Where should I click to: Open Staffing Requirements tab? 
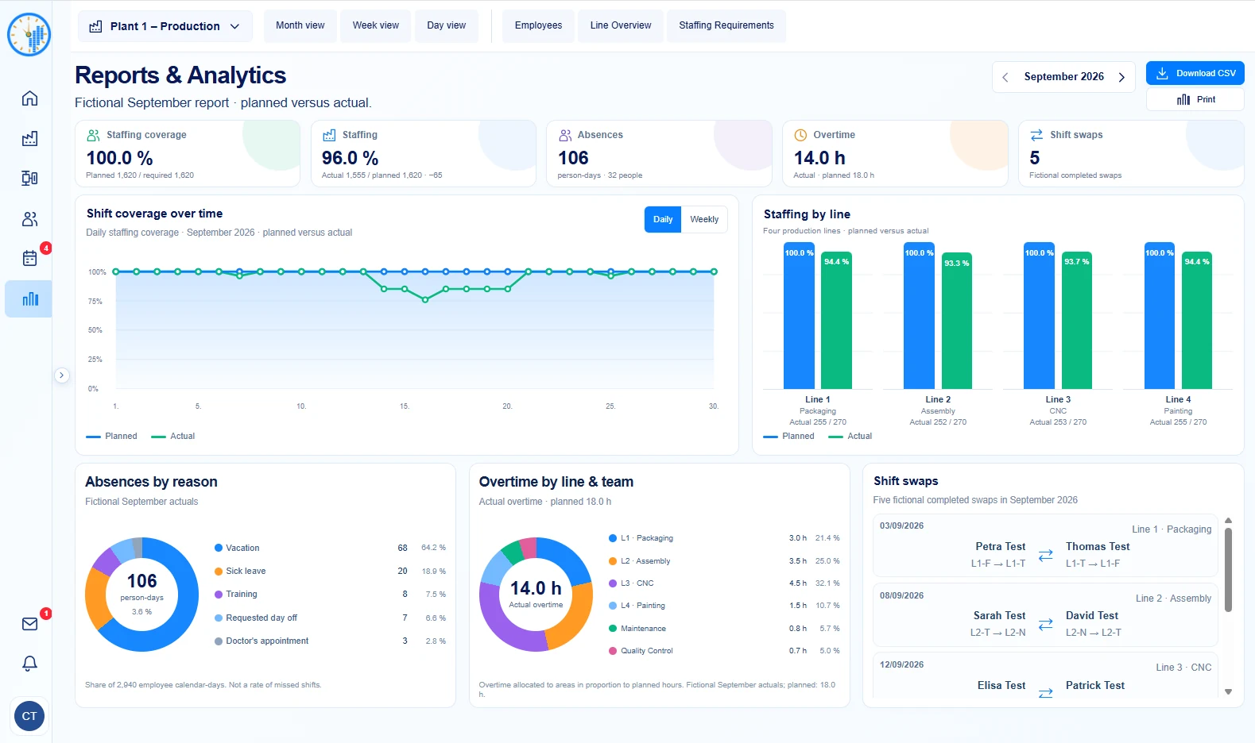pyautogui.click(x=726, y=25)
